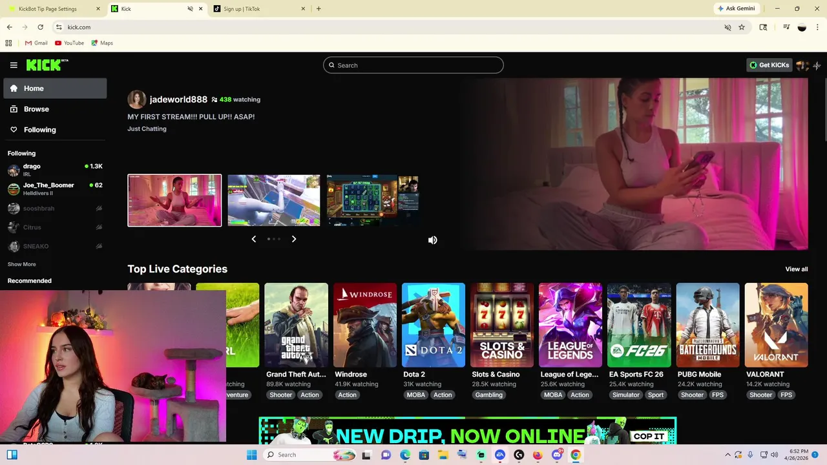This screenshot has height=465, width=827.
Task: Show previous featured stream with left arrow
Action: (253, 239)
